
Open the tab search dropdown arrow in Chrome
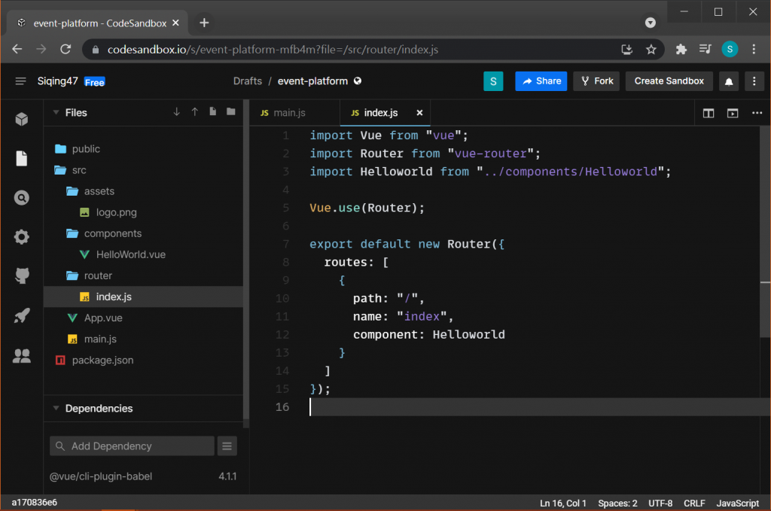[650, 23]
